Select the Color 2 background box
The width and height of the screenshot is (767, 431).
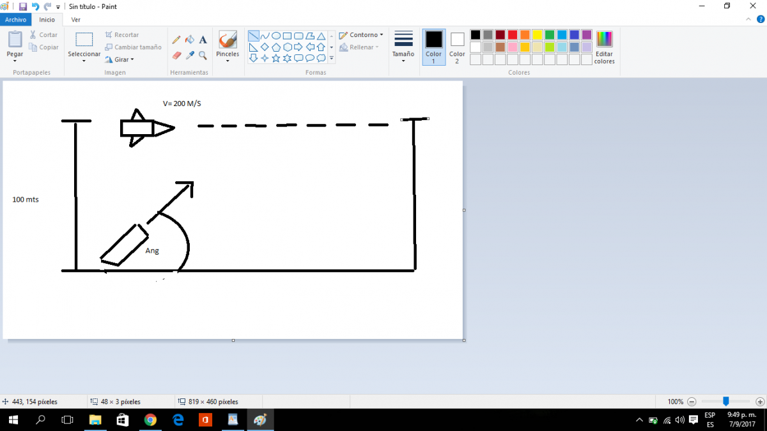(x=457, y=47)
